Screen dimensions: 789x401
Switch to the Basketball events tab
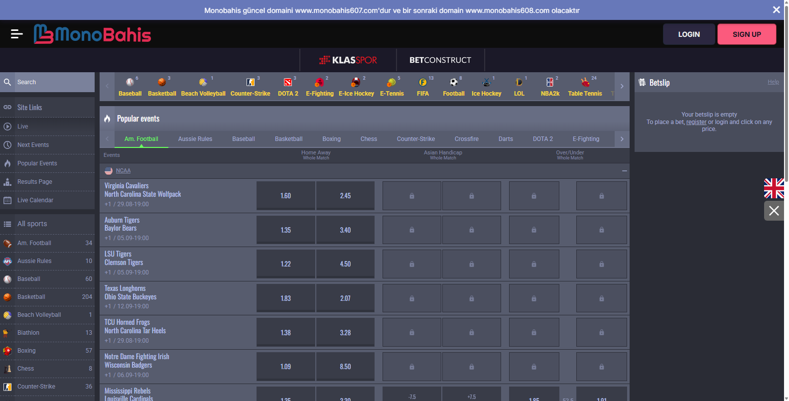pos(288,139)
